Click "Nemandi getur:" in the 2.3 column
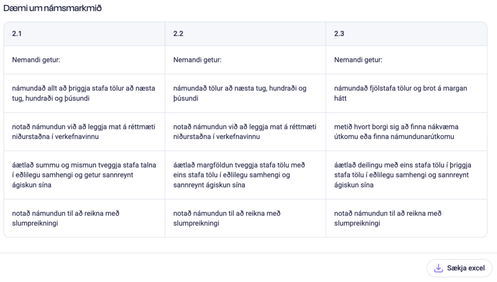Viewport: 497px width, 282px height. click(x=358, y=60)
